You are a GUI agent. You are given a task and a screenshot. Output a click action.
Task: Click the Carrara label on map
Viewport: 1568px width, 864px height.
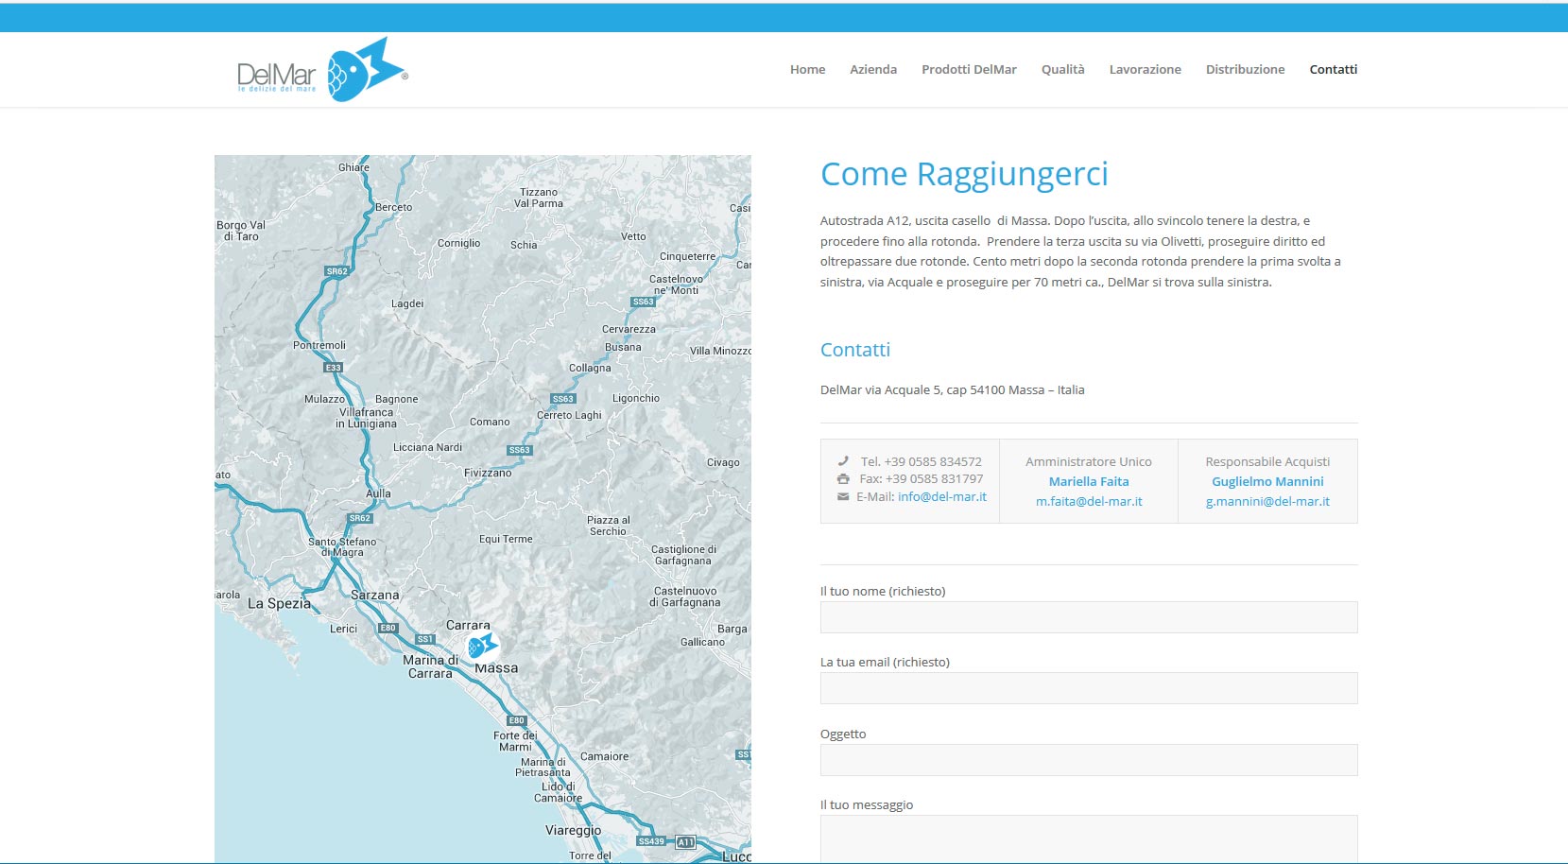point(468,625)
